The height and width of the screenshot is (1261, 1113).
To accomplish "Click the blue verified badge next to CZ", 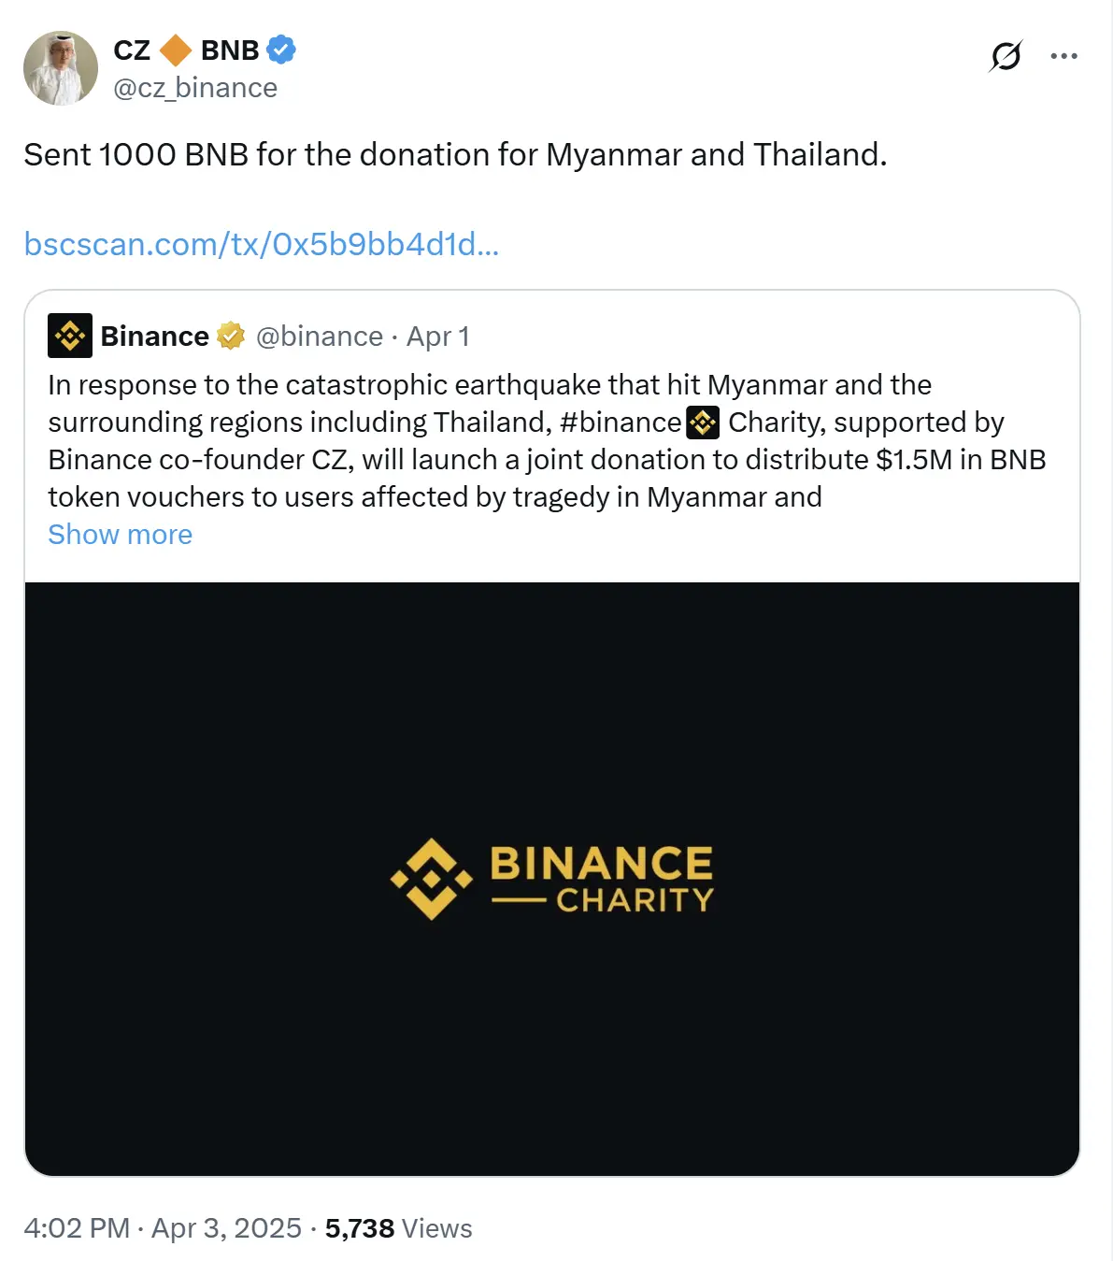I will click(x=279, y=50).
